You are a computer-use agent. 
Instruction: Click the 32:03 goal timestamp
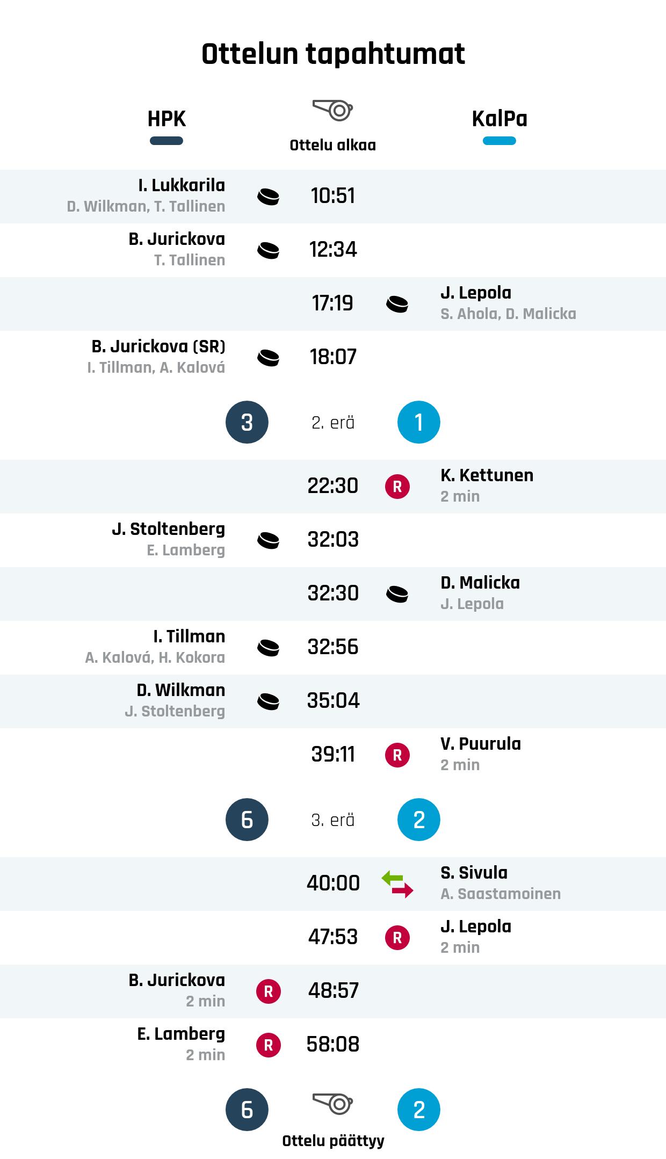[333, 539]
